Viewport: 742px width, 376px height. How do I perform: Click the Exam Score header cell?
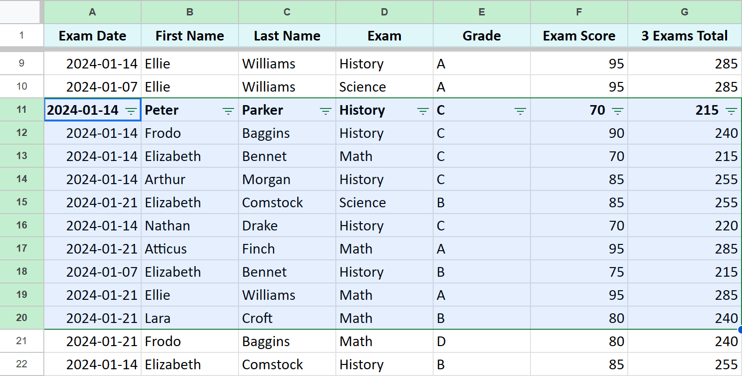tap(579, 36)
